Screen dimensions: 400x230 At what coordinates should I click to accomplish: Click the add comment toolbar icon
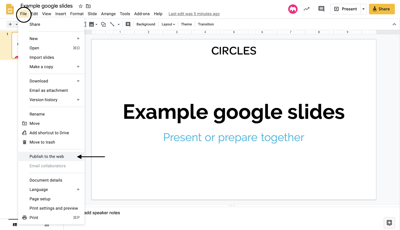click(x=128, y=24)
